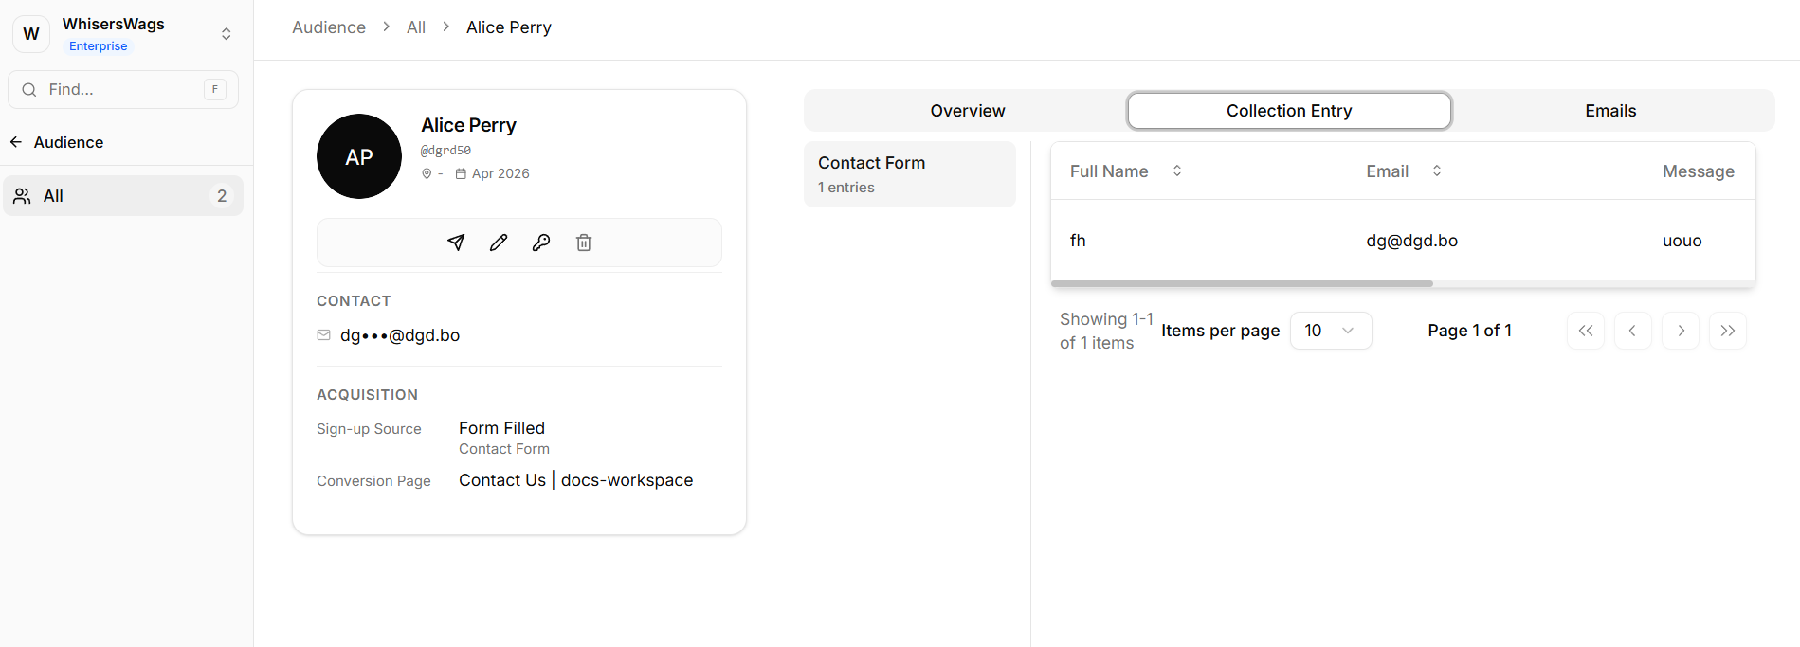Go to previous page arrow
Viewport: 1800px width, 647px height.
click(1632, 331)
